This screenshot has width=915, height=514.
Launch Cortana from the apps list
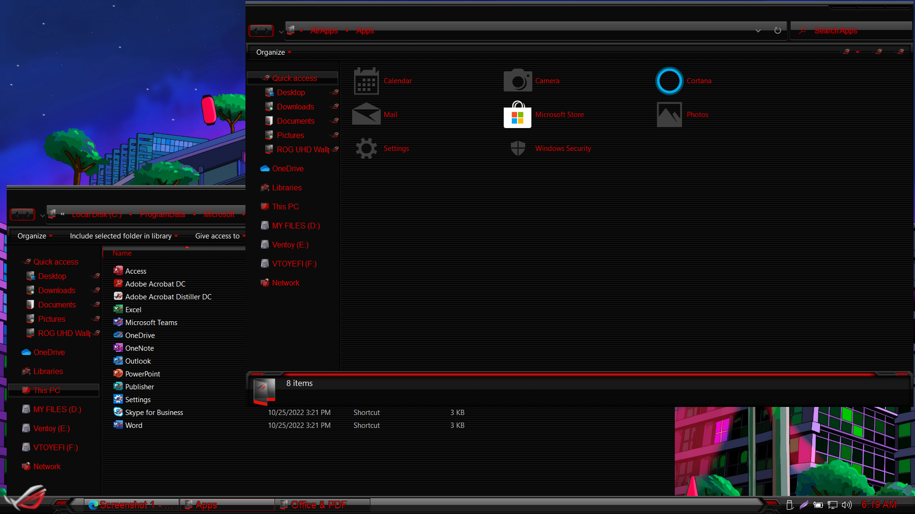pos(669,81)
